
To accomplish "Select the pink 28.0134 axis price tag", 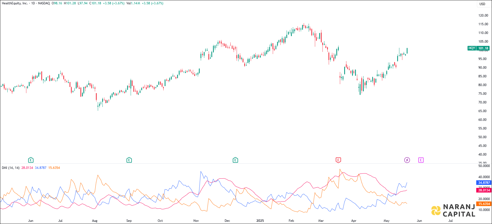I will 484,190.
